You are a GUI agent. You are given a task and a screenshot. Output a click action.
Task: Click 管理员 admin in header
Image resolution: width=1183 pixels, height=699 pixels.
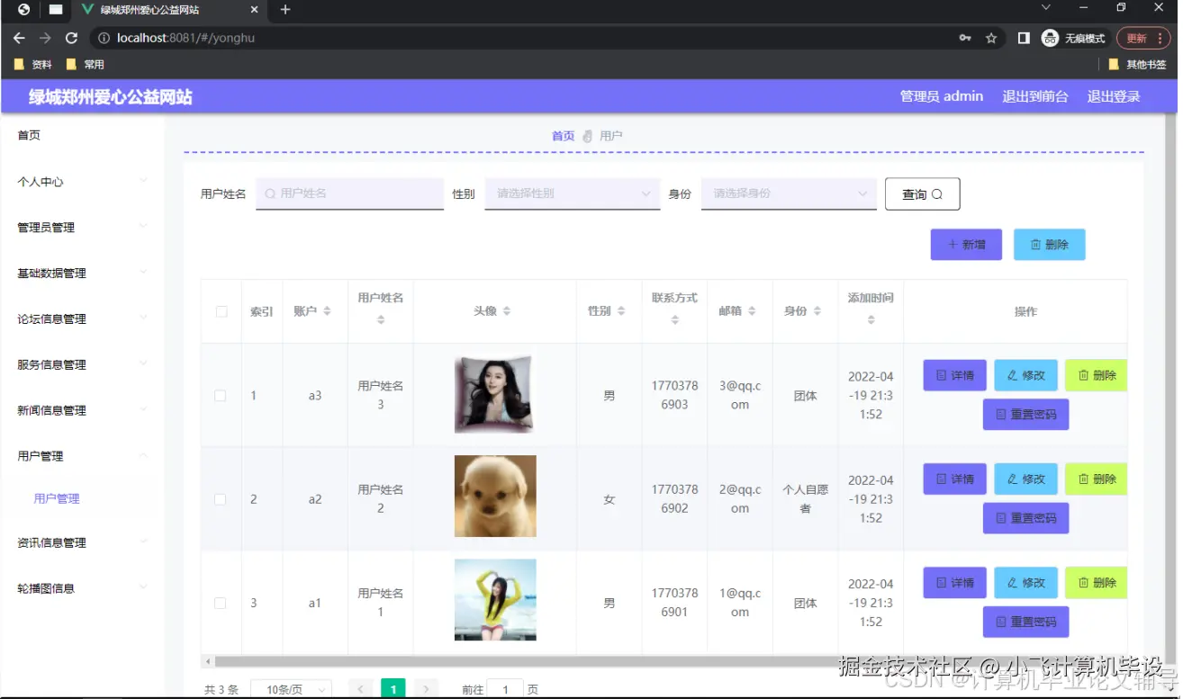click(942, 96)
